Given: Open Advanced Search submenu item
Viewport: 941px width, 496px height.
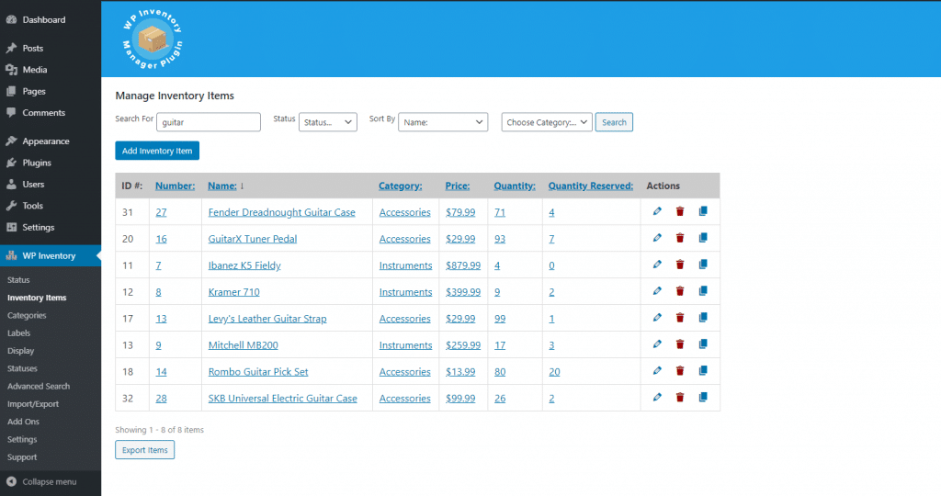Looking at the screenshot, I should 39,387.
